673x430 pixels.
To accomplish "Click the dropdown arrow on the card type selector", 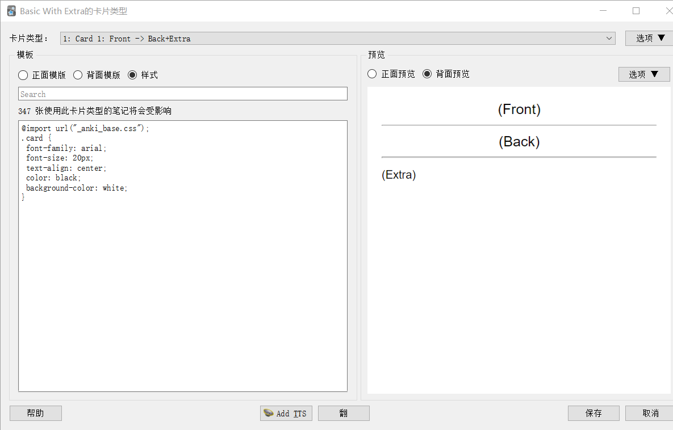I will (x=609, y=38).
